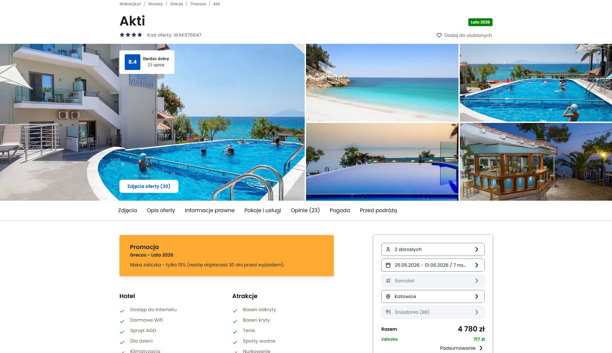Screen dimensions: 612x353
Task: Navigate to Thassos breadcrumb link
Action: click(x=198, y=4)
